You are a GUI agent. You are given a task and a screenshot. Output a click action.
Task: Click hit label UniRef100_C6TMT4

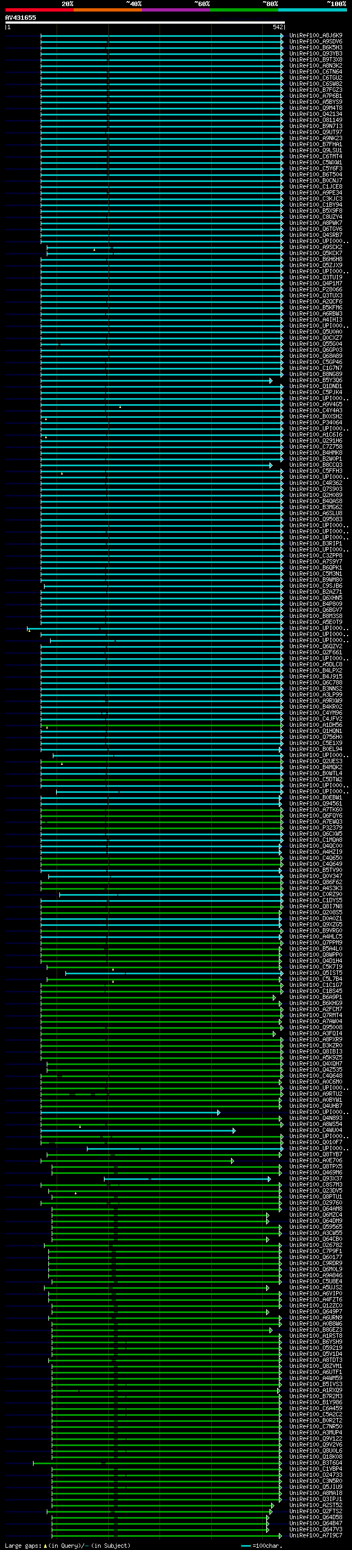(316, 157)
